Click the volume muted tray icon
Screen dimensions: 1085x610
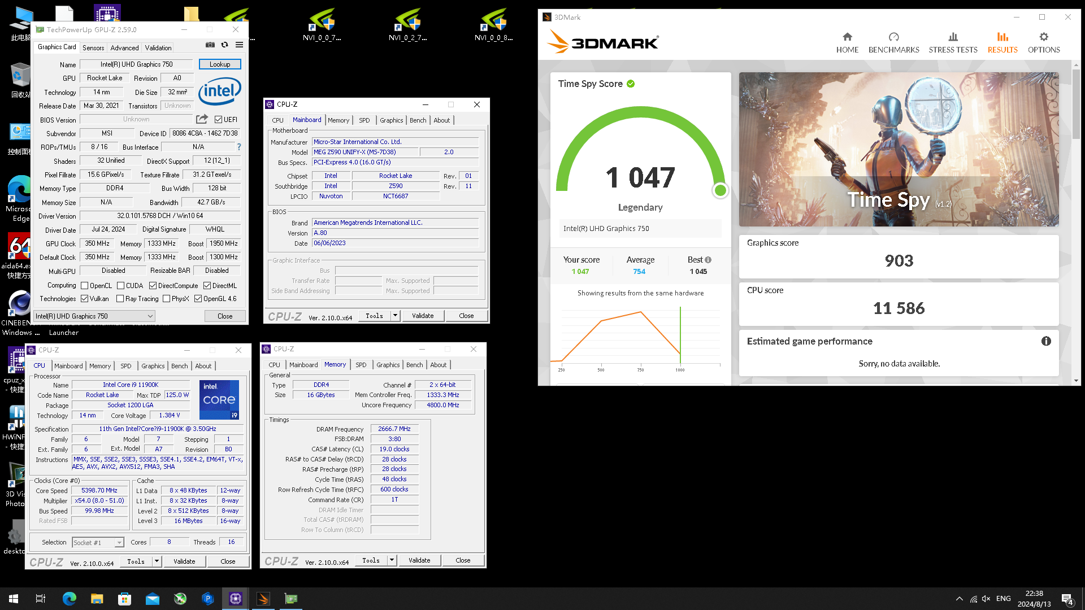click(x=986, y=599)
